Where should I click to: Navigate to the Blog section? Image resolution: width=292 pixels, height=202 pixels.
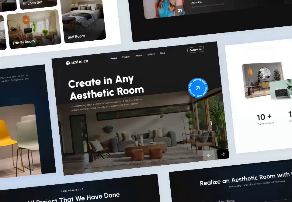[x=162, y=53]
